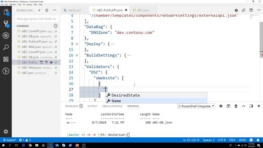Open notifications bell in the status bar
The width and height of the screenshot is (263, 148).
258,140
